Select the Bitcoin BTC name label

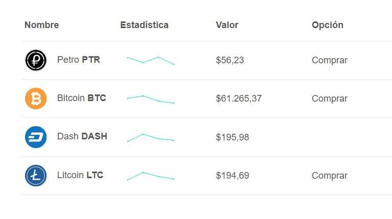tap(81, 98)
